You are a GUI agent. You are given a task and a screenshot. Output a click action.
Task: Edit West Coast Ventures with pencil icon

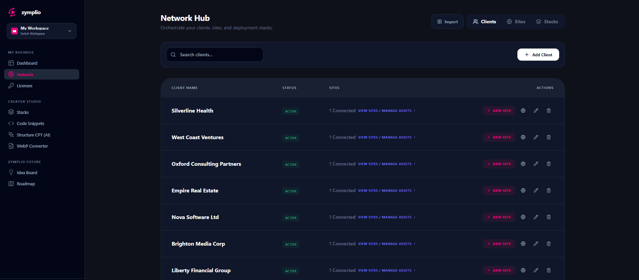pos(536,137)
